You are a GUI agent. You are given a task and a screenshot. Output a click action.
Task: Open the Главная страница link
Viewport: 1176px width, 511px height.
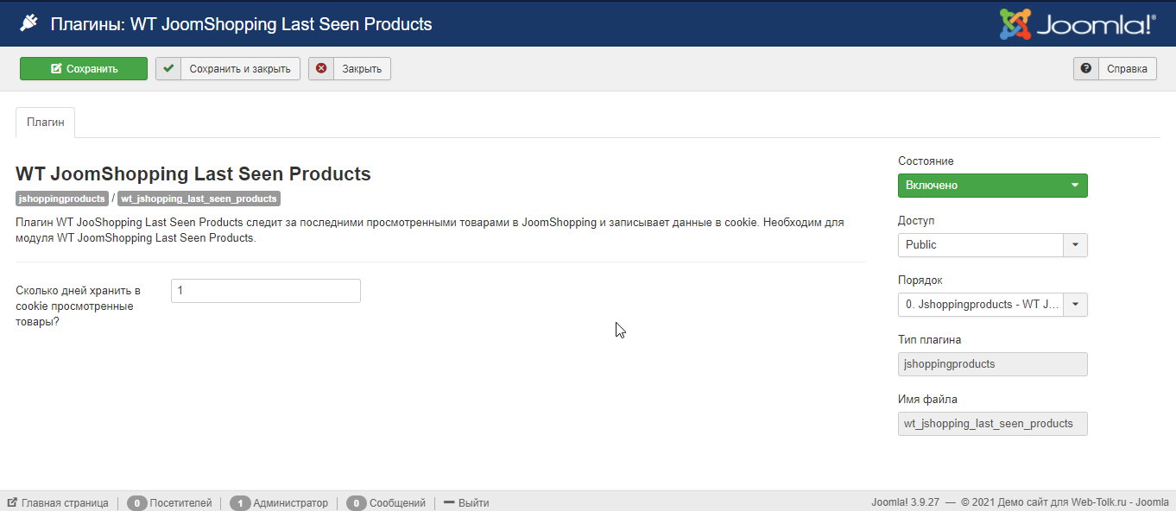click(65, 503)
